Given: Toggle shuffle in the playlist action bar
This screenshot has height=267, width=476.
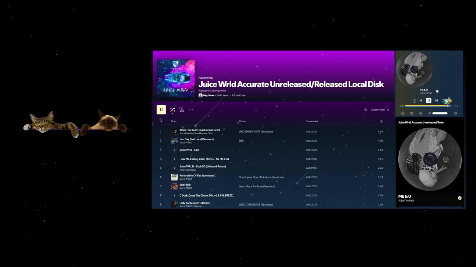Looking at the screenshot, I should tap(172, 110).
